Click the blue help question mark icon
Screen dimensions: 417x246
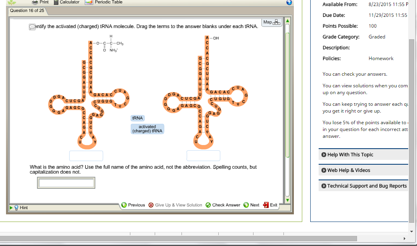point(288,2)
